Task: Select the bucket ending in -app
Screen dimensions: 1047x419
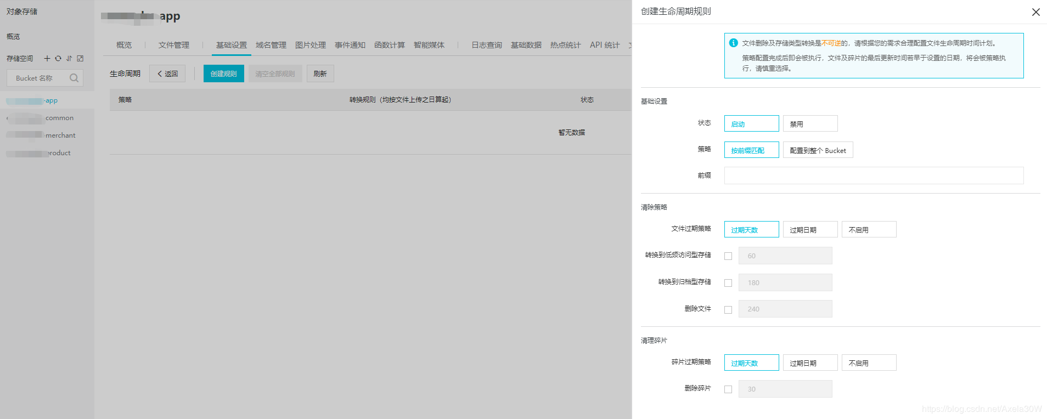Action: click(x=47, y=100)
